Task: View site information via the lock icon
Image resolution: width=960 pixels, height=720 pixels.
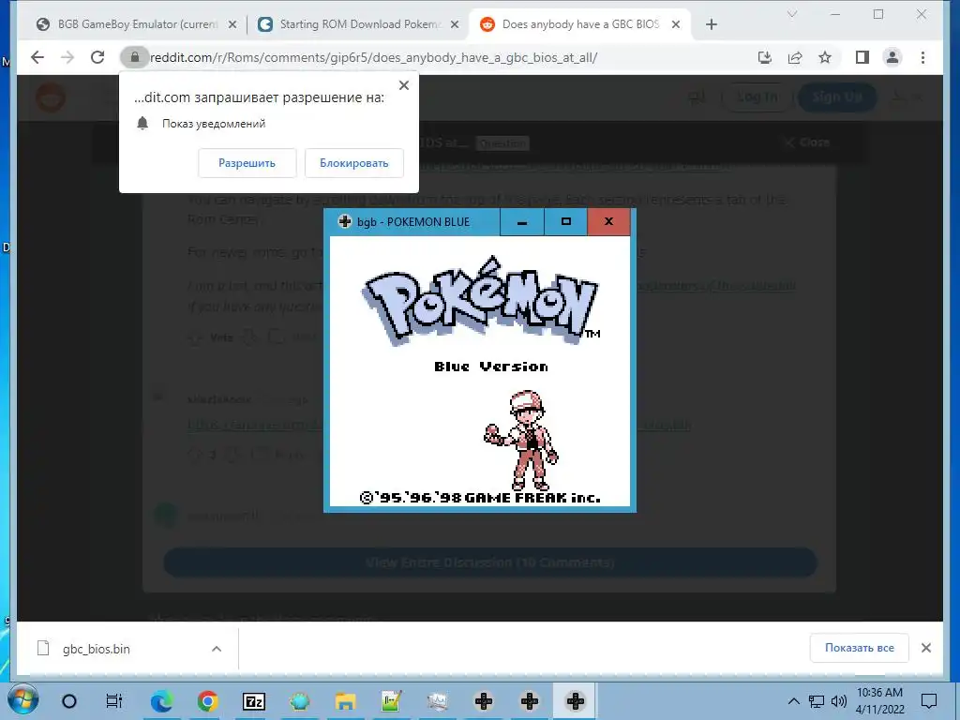Action: [135, 57]
